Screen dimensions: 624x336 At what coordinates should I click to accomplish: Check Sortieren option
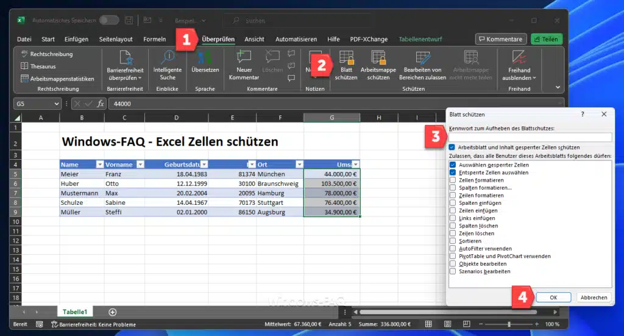[453, 241]
